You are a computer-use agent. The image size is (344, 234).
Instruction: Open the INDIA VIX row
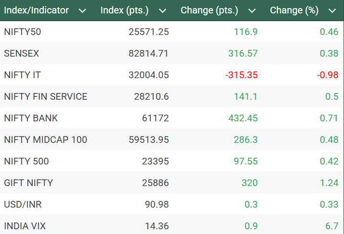25,226
